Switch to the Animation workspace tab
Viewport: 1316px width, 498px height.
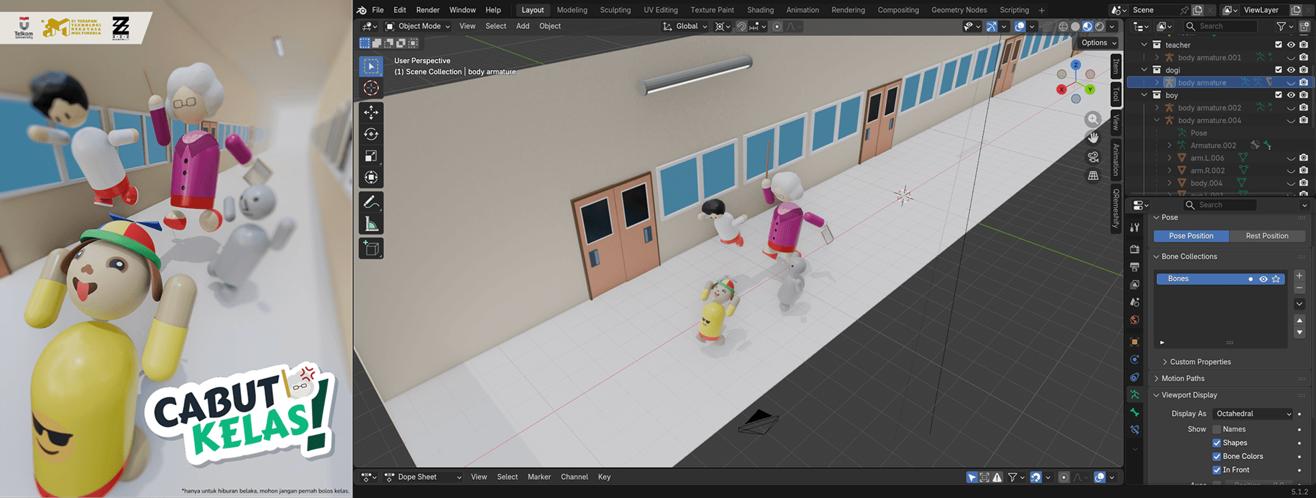(x=802, y=10)
